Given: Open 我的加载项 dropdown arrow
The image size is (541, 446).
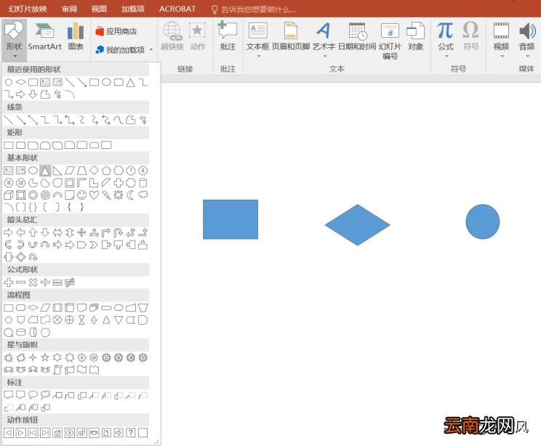Looking at the screenshot, I should pos(151,50).
